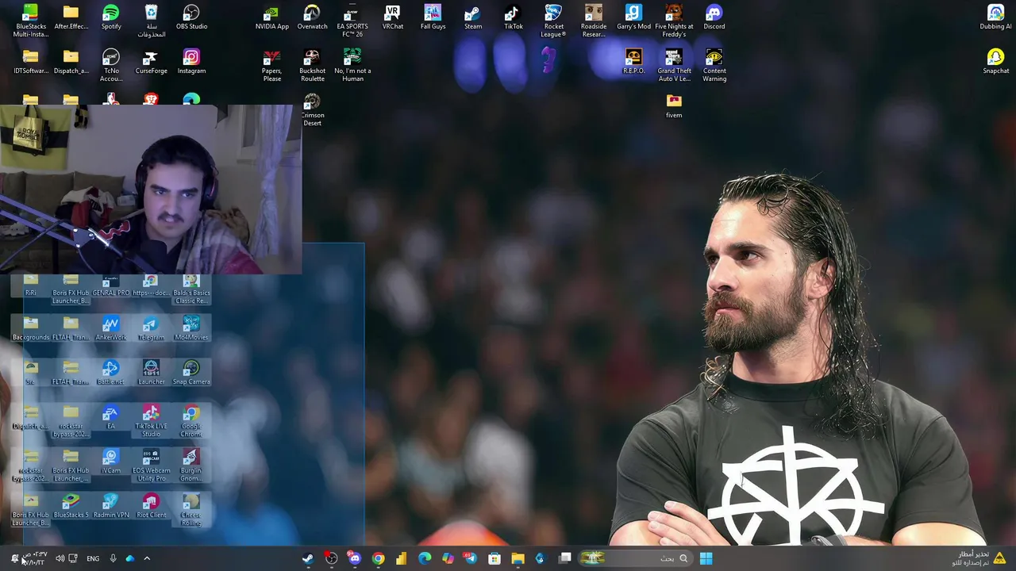The height and width of the screenshot is (571, 1016).
Task: Open the Fall Guys shortcut
Action: coord(433,17)
